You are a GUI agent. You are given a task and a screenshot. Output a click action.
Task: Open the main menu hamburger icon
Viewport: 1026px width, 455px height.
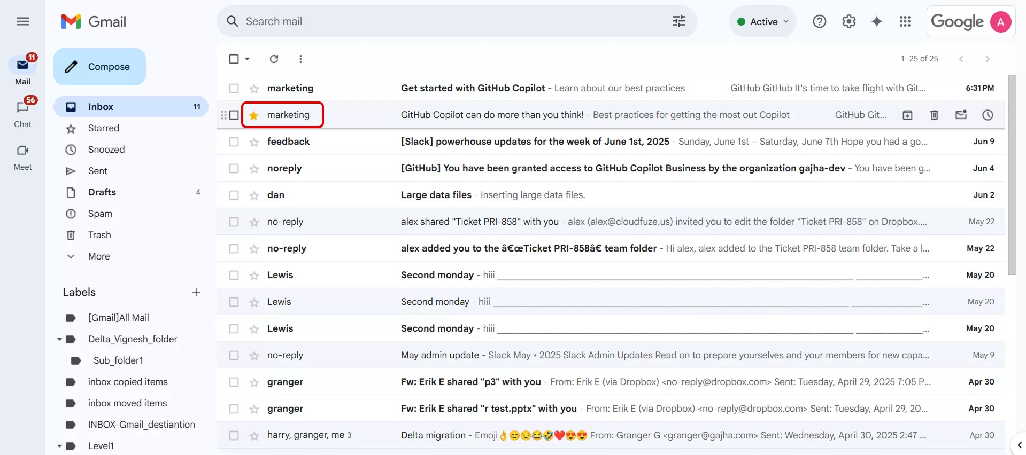pos(23,21)
